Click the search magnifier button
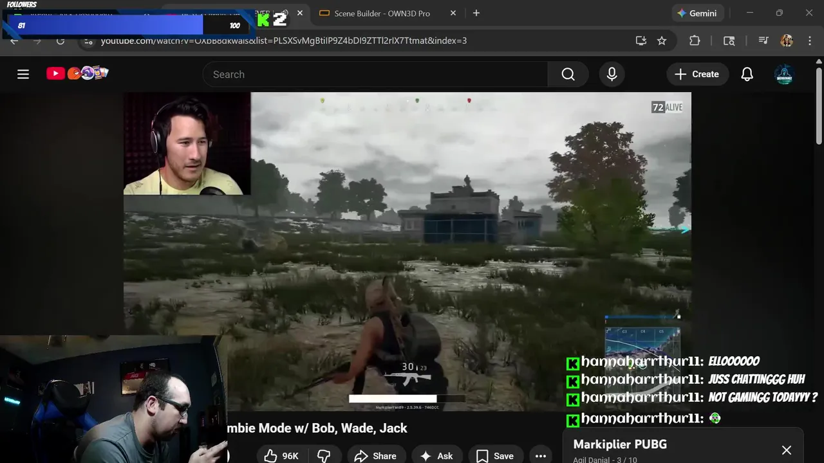 pos(568,75)
